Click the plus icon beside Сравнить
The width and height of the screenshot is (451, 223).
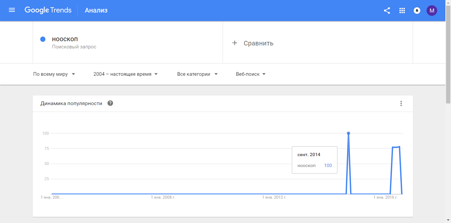click(x=235, y=43)
